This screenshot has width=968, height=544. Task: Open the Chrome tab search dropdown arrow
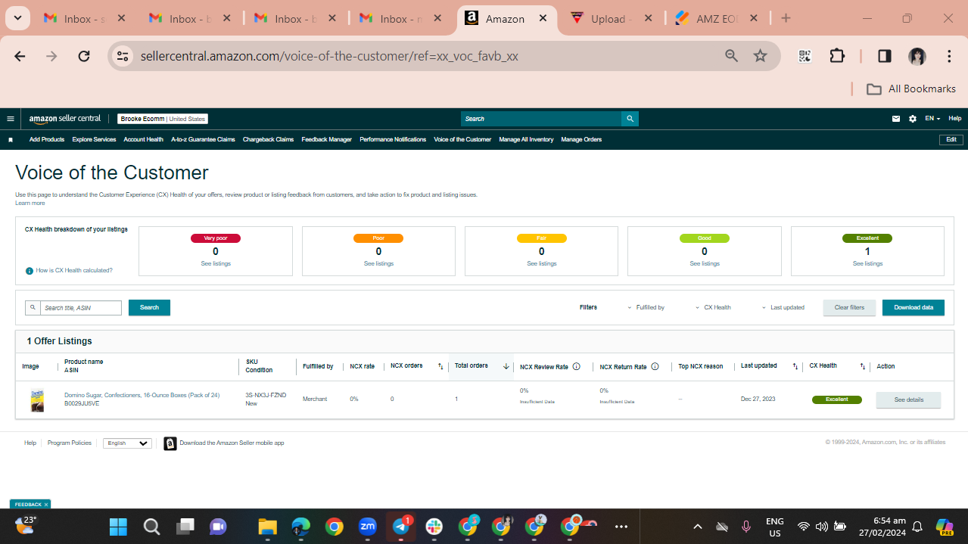(17, 18)
